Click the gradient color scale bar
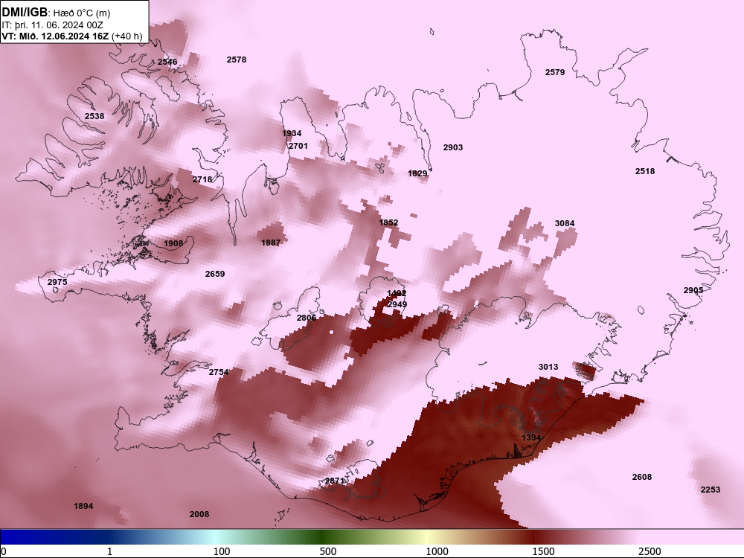This screenshot has height=558, width=744. pyautogui.click(x=372, y=536)
